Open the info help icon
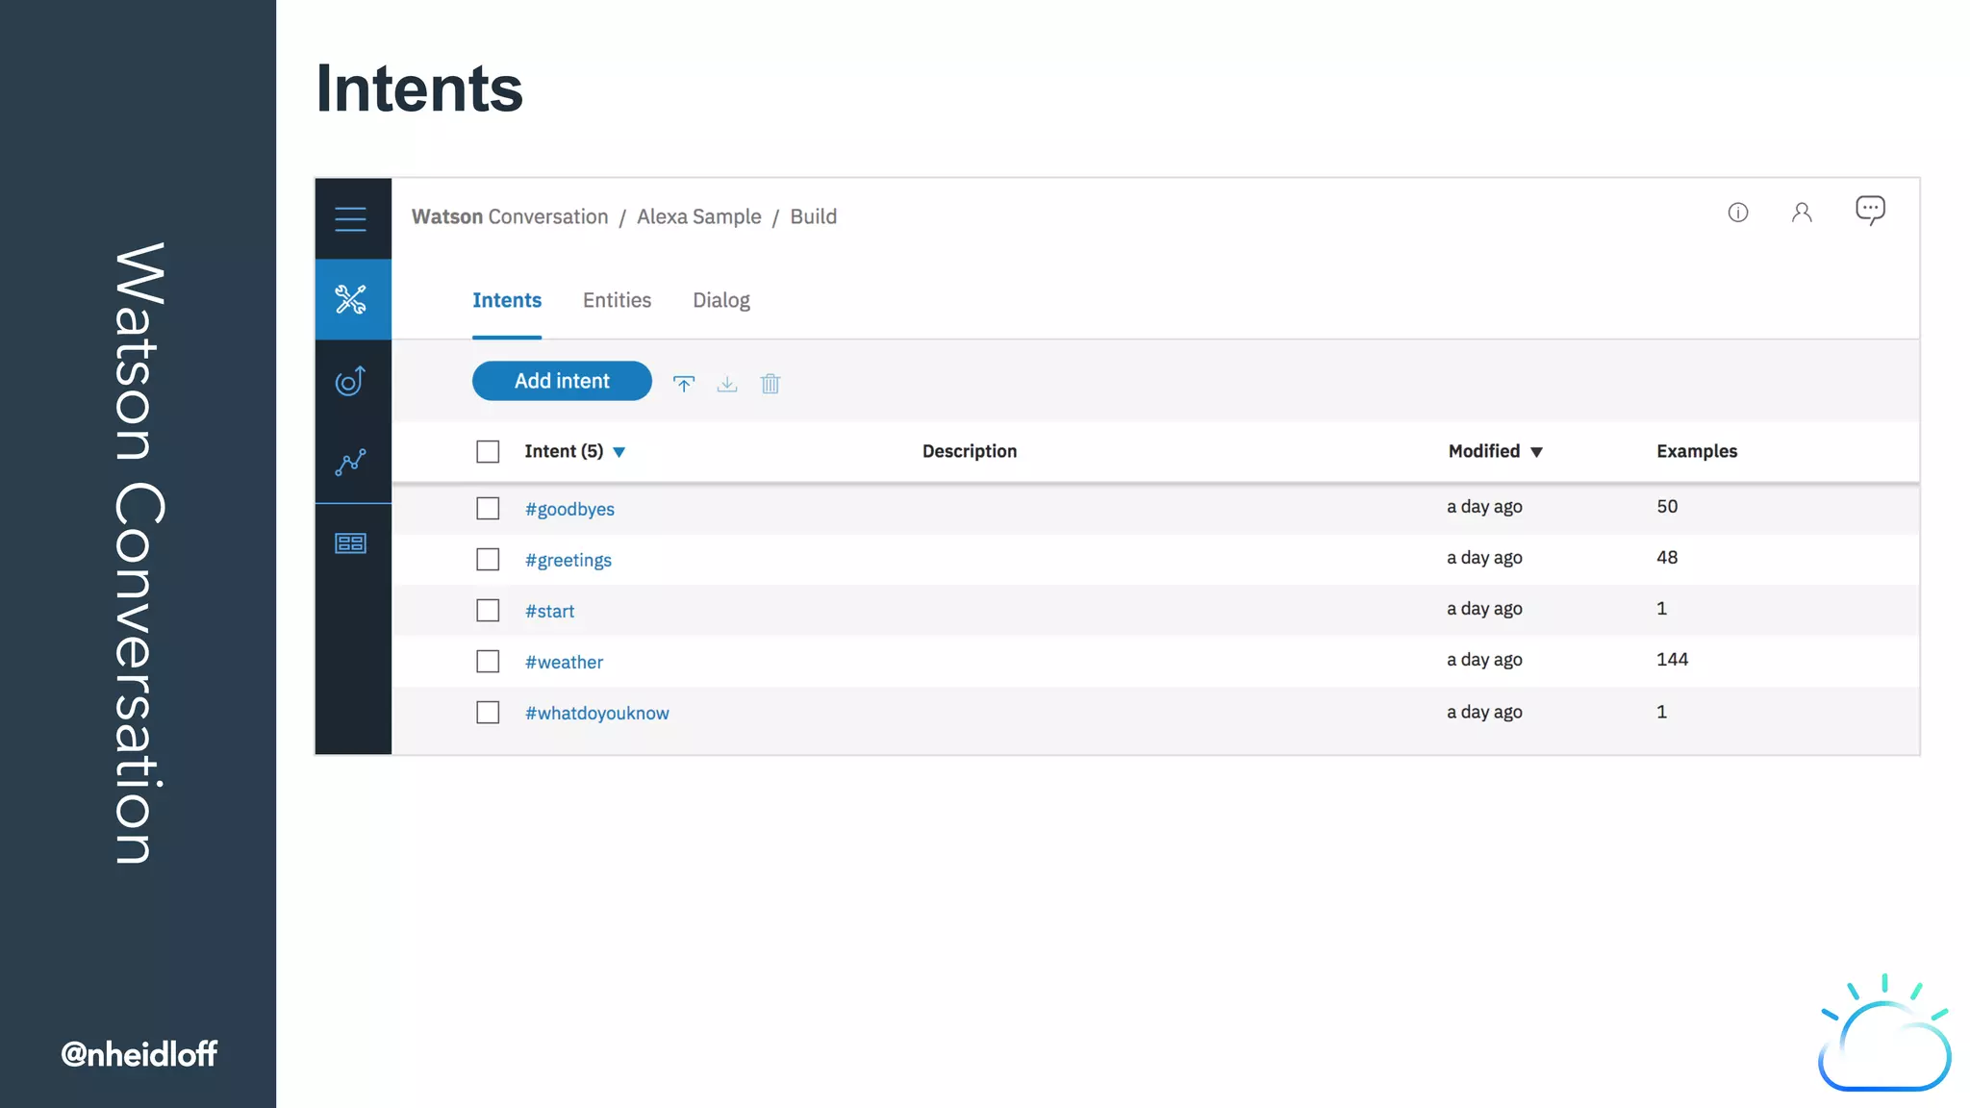 tap(1738, 213)
